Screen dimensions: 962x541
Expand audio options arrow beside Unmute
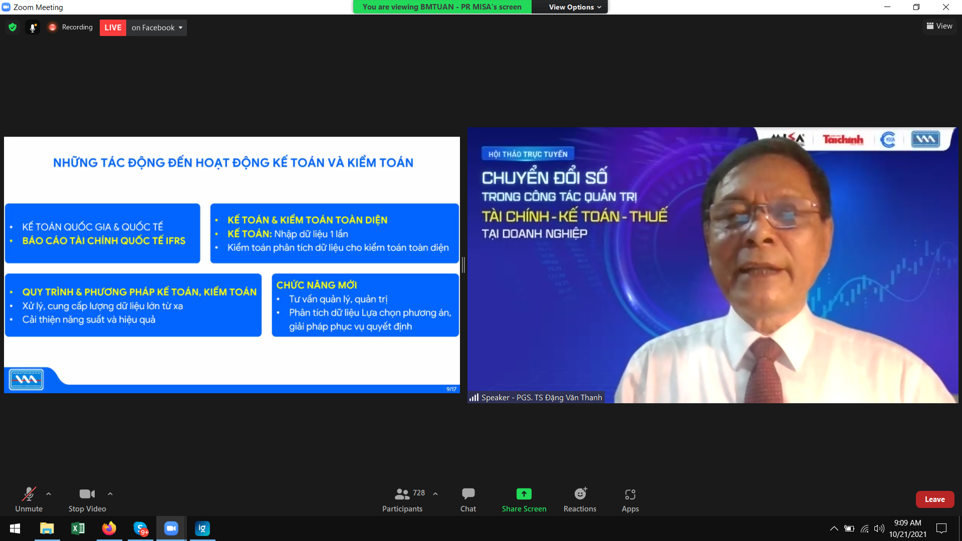tap(49, 494)
